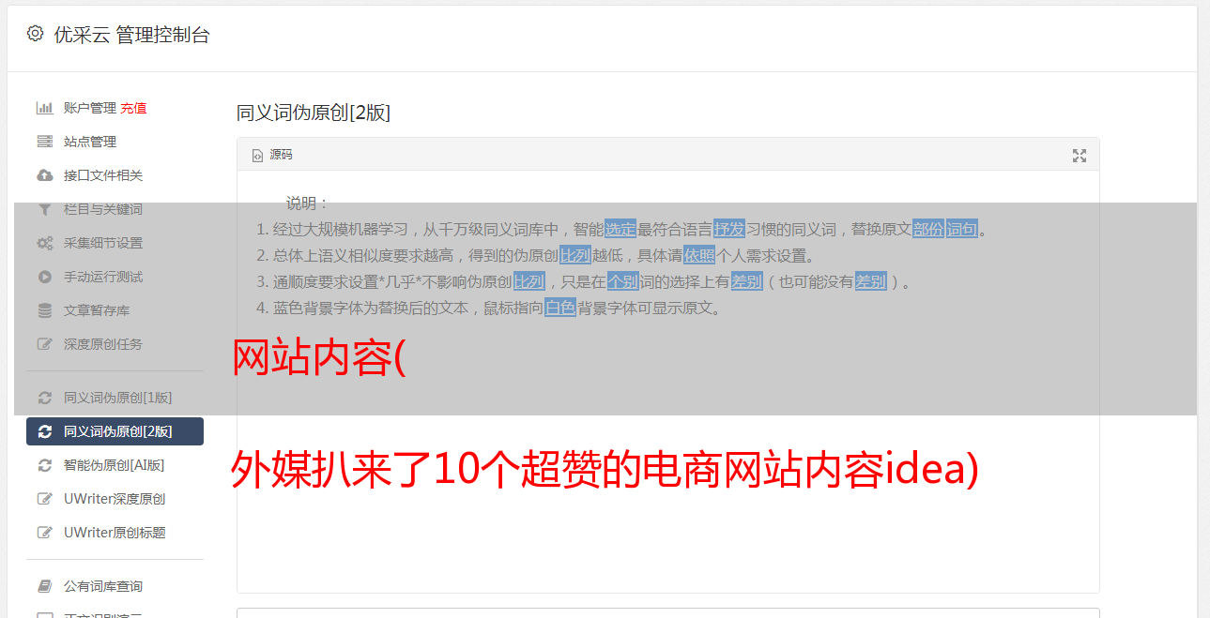Select the active 同义词伪原创[2版] item
This screenshot has height=618, width=1210.
pos(115,431)
